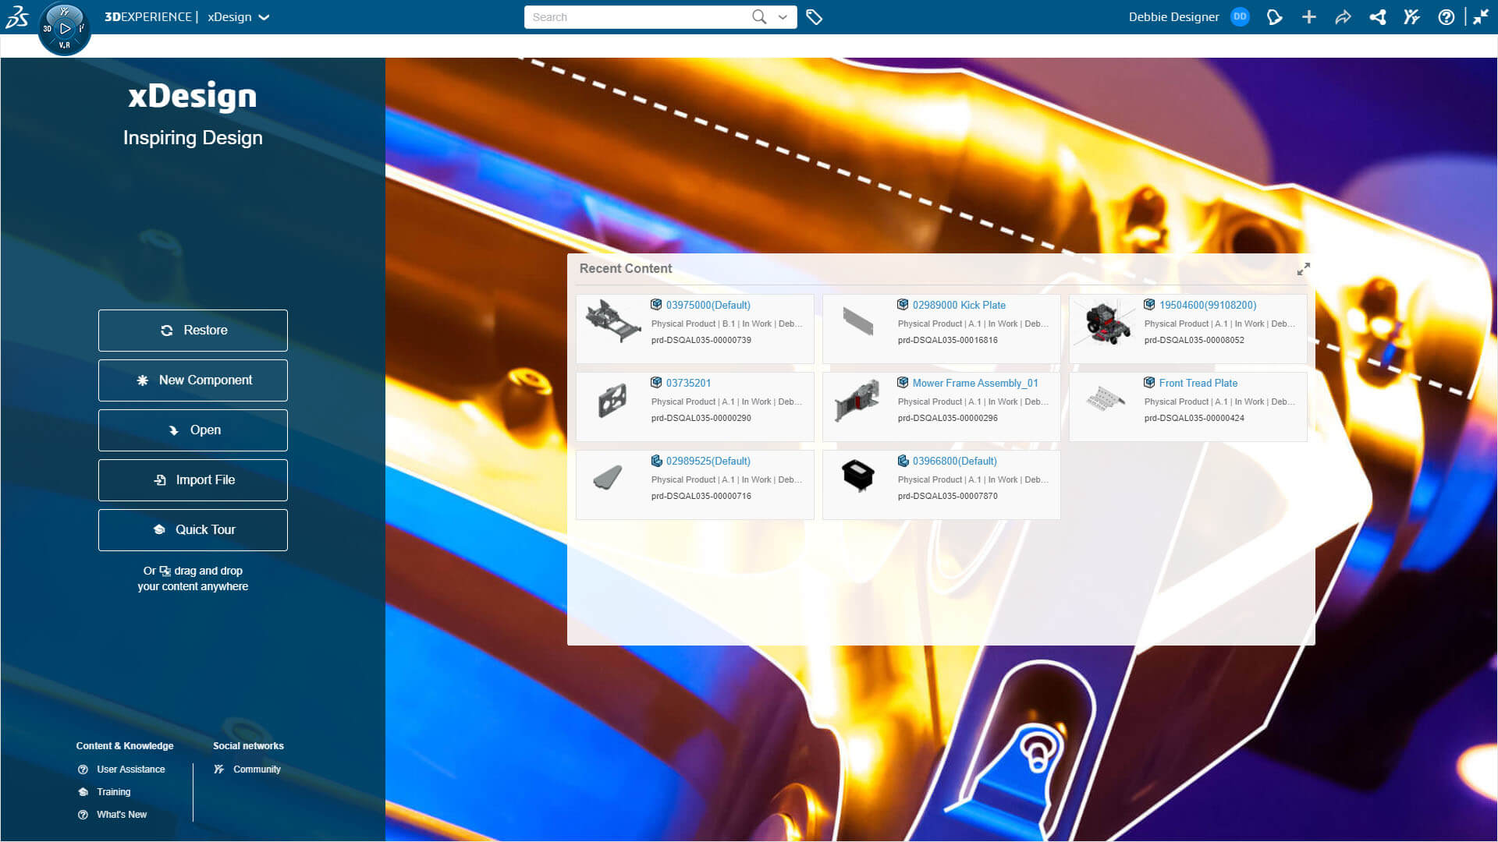
Task: Click the New Component button
Action: click(x=193, y=380)
